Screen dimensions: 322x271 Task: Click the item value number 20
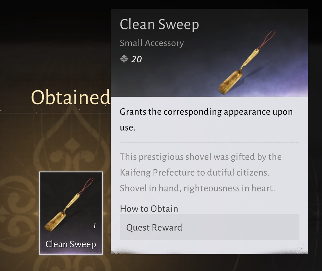(x=137, y=59)
